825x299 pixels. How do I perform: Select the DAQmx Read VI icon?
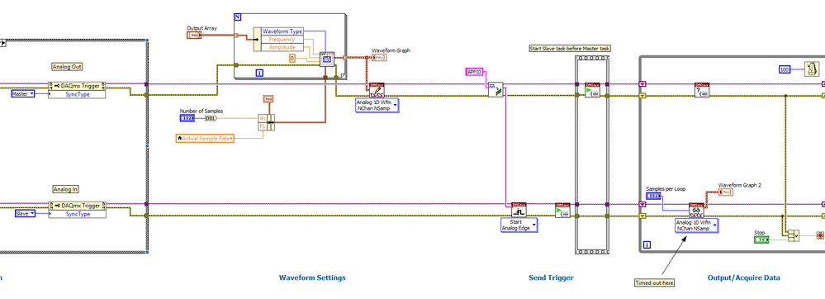pyautogui.click(x=697, y=211)
